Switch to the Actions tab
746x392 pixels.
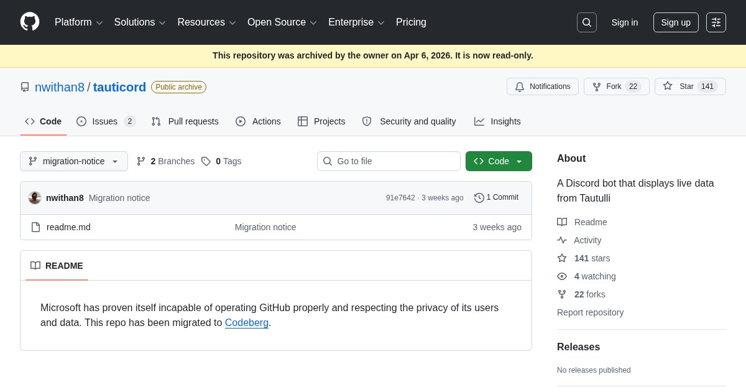[258, 121]
